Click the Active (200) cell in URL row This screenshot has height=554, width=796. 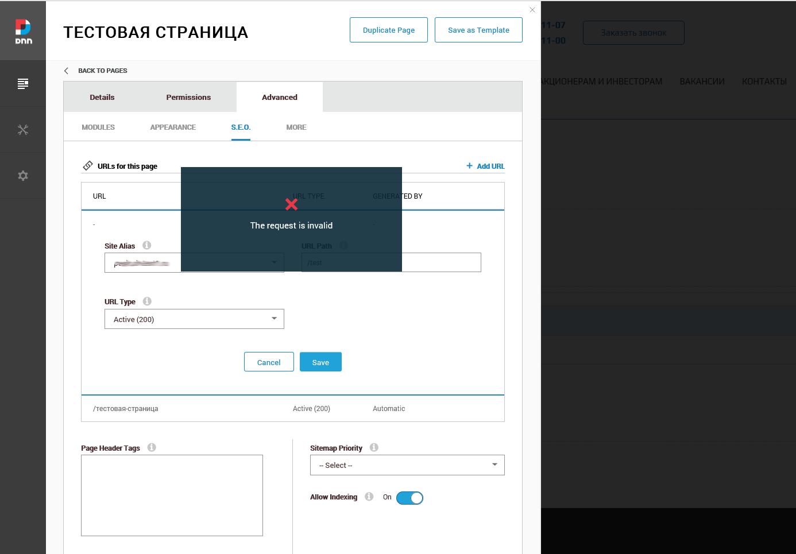pos(311,409)
